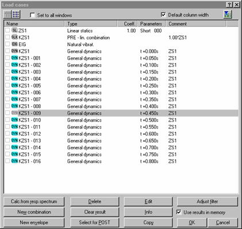Open Edit for the selected case
The height and width of the screenshot is (229, 242).
[148, 201]
